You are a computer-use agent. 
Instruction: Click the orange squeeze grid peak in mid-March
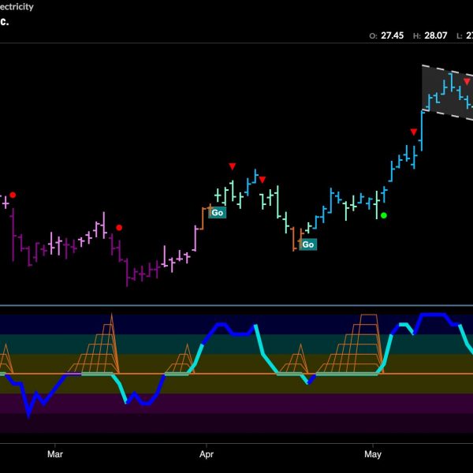tap(94, 343)
